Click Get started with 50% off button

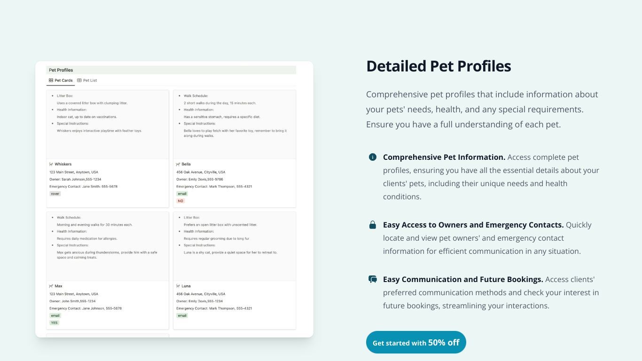point(416,342)
